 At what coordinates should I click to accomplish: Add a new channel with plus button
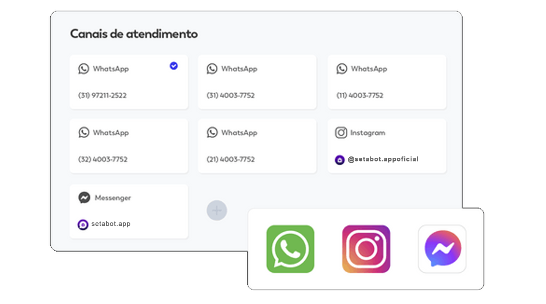[217, 211]
